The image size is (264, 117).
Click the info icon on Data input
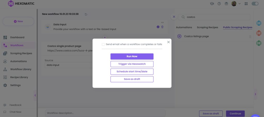tap(158, 27)
